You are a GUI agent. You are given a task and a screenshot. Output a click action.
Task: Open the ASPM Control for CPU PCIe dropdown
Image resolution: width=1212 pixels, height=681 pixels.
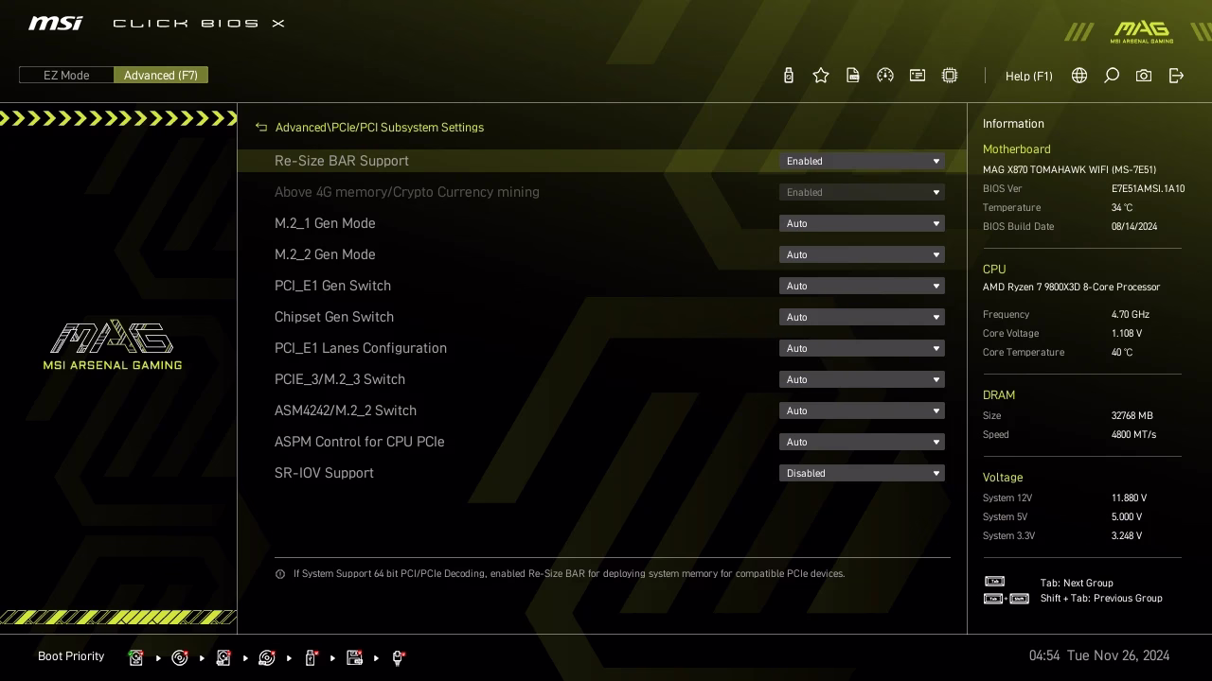862,442
